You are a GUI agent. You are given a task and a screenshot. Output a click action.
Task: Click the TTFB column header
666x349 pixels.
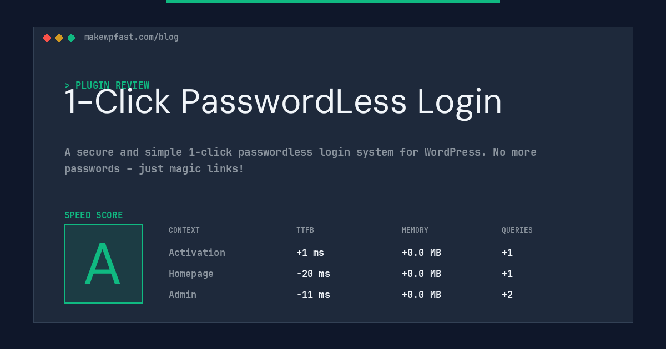point(305,230)
